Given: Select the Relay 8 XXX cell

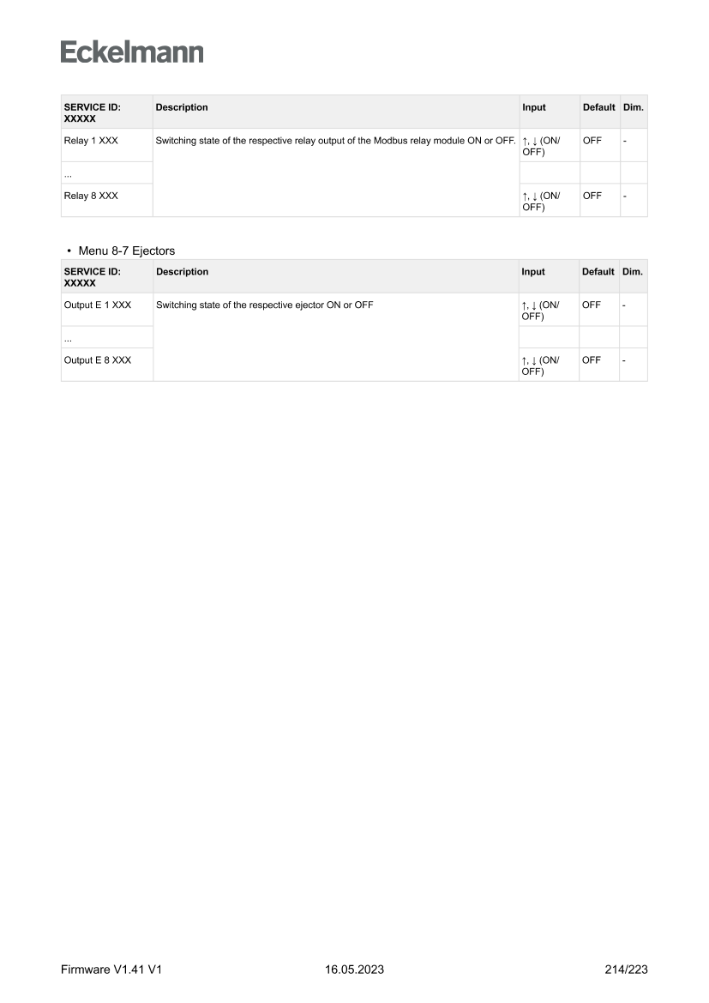Looking at the screenshot, I should pyautogui.click(x=91, y=196).
